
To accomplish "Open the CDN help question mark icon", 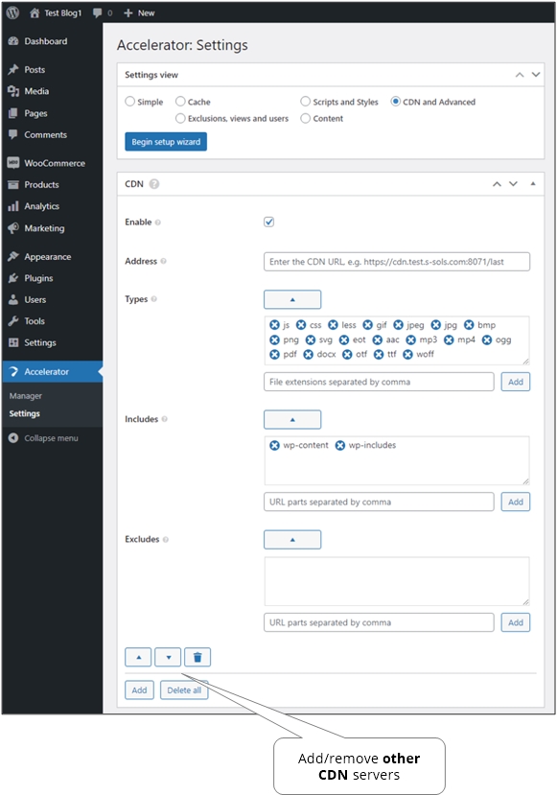I will coord(154,184).
